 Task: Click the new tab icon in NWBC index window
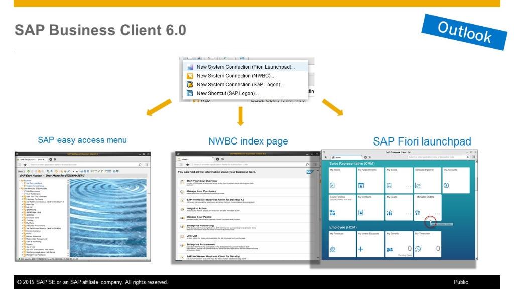217,159
